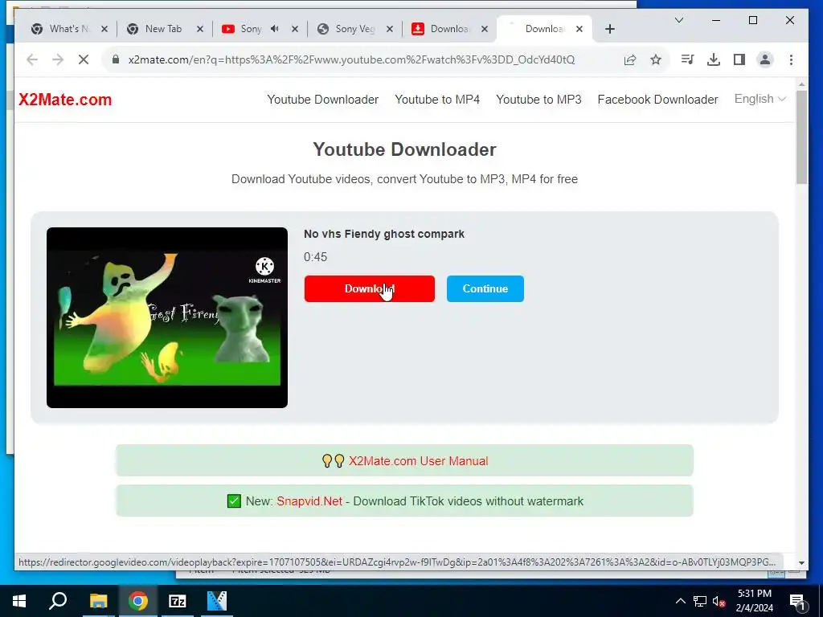The width and height of the screenshot is (823, 617).
Task: Open the Snapvid.Net link
Action: 309,501
